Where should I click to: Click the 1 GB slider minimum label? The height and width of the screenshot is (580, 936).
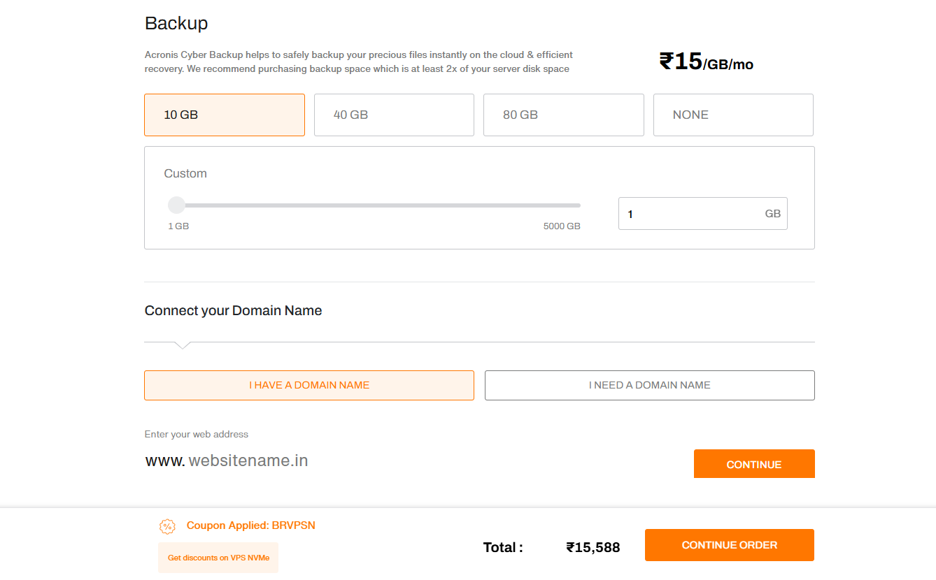pos(178,226)
